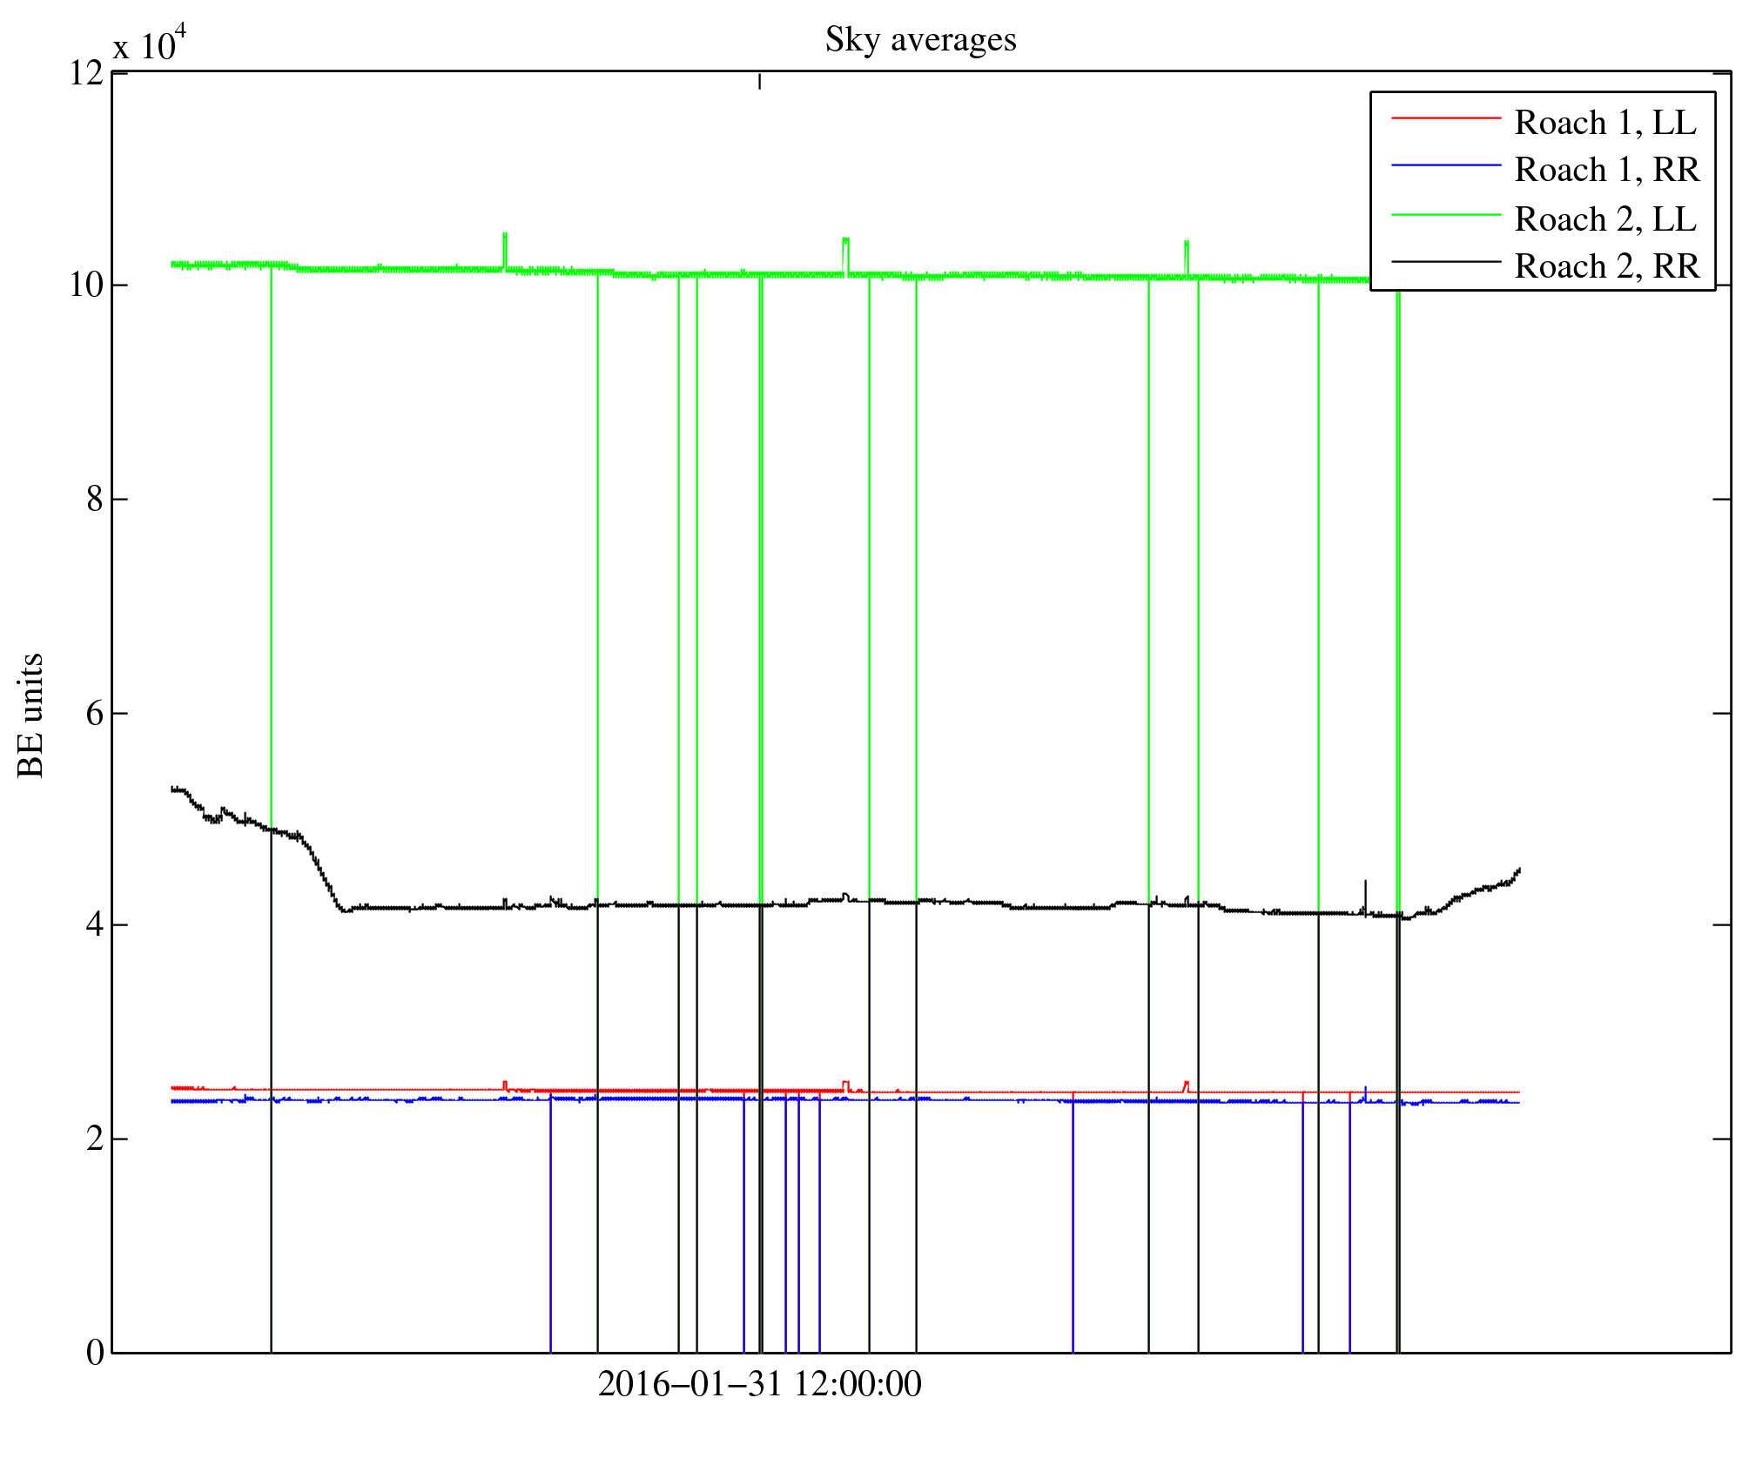Screen dimensions: 1756x1465
Task: Click the top-axis tick mark above 12:00:00
Action: pos(759,81)
